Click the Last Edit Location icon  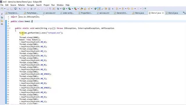[x=128, y=9]
